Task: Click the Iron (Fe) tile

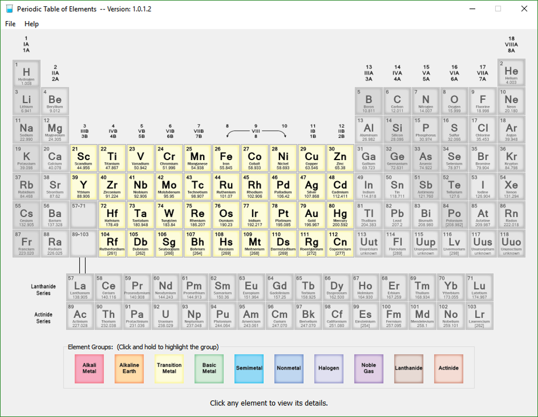Action: tap(226, 158)
